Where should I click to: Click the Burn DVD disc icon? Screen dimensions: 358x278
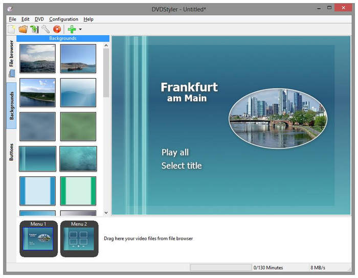point(57,30)
